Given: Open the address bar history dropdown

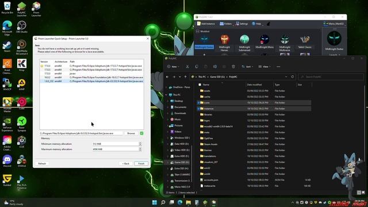Looking at the screenshot, I should tap(286, 76).
